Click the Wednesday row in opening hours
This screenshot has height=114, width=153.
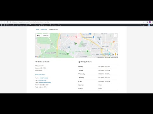(98, 74)
